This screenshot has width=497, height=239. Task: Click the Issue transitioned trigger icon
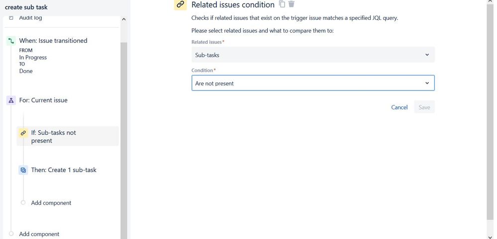coord(11,41)
